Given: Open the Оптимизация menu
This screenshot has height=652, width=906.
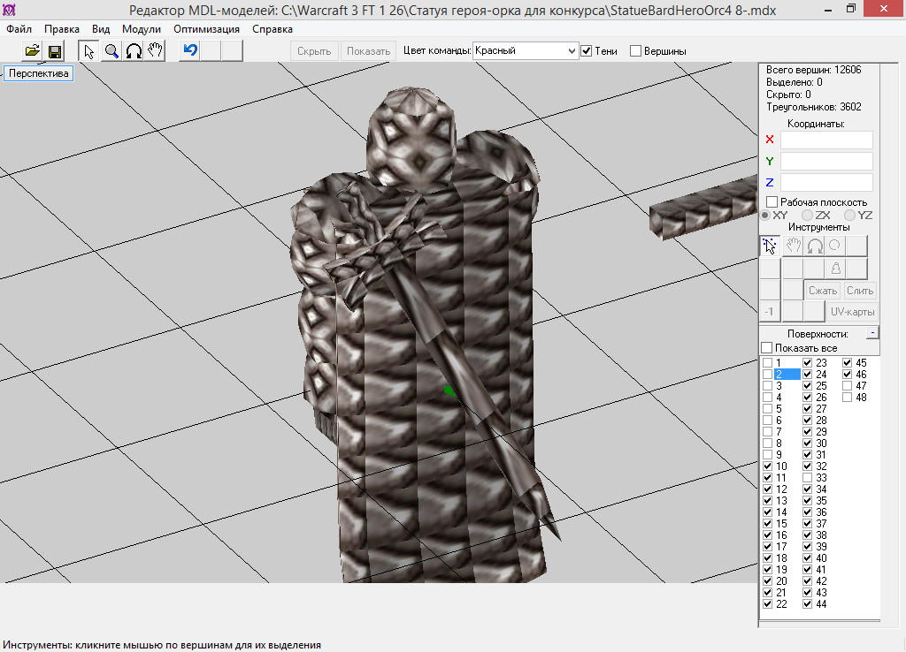Looking at the screenshot, I should (206, 29).
